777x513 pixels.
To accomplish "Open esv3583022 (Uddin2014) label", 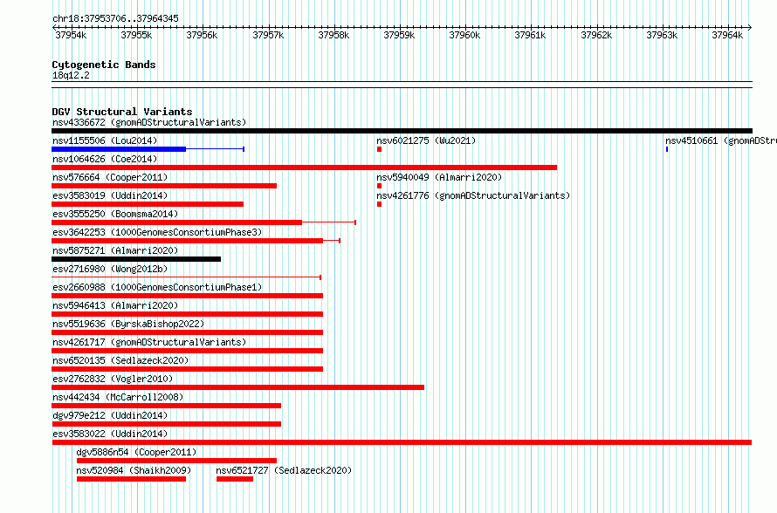I will (x=110, y=434).
